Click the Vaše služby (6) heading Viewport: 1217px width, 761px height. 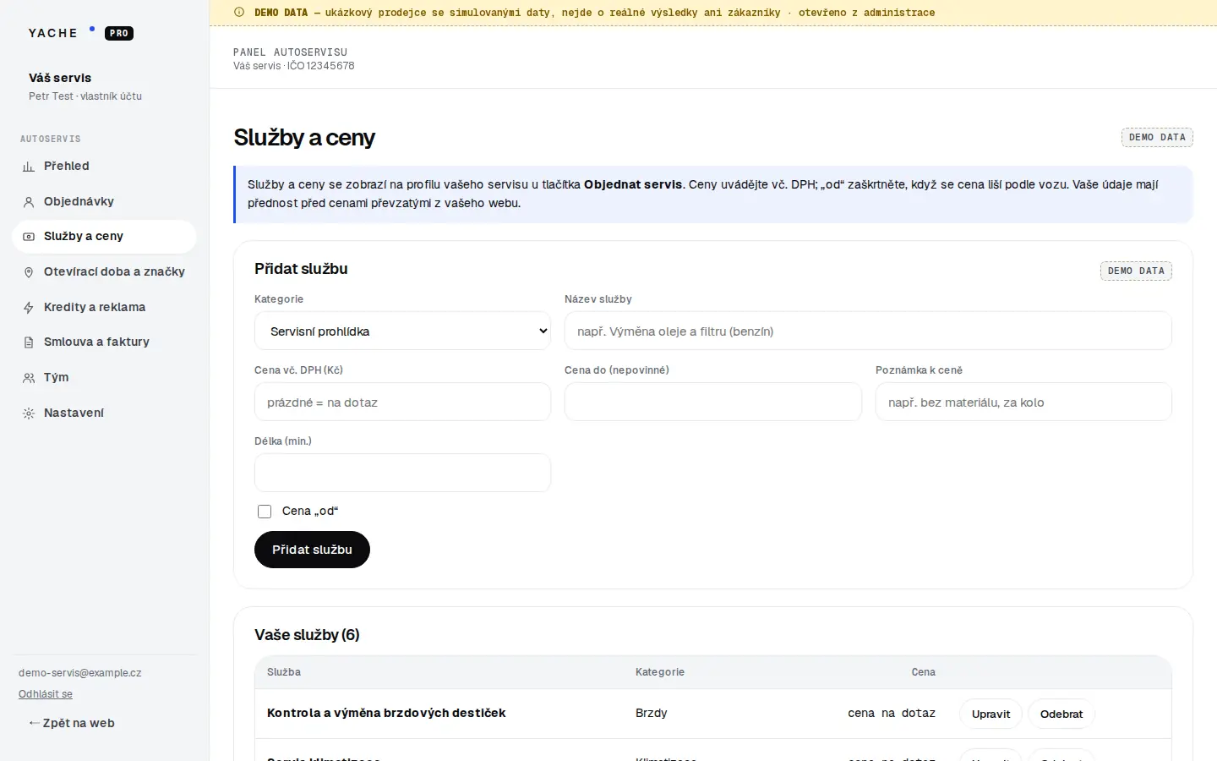click(x=307, y=635)
